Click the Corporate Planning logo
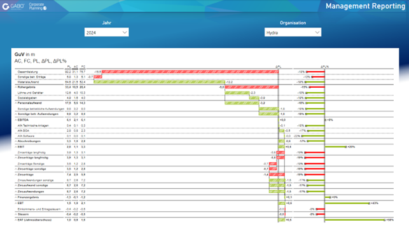 pos(38,6)
